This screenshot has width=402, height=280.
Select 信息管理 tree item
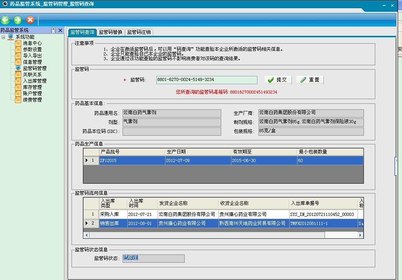(32, 62)
